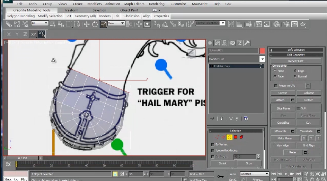Collapse the Edit Geometry rollout
Screen dimensions: 327x181
click(296, 55)
